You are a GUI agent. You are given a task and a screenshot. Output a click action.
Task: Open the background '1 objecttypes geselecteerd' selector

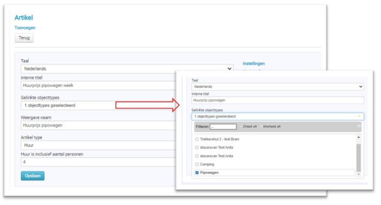99,105
